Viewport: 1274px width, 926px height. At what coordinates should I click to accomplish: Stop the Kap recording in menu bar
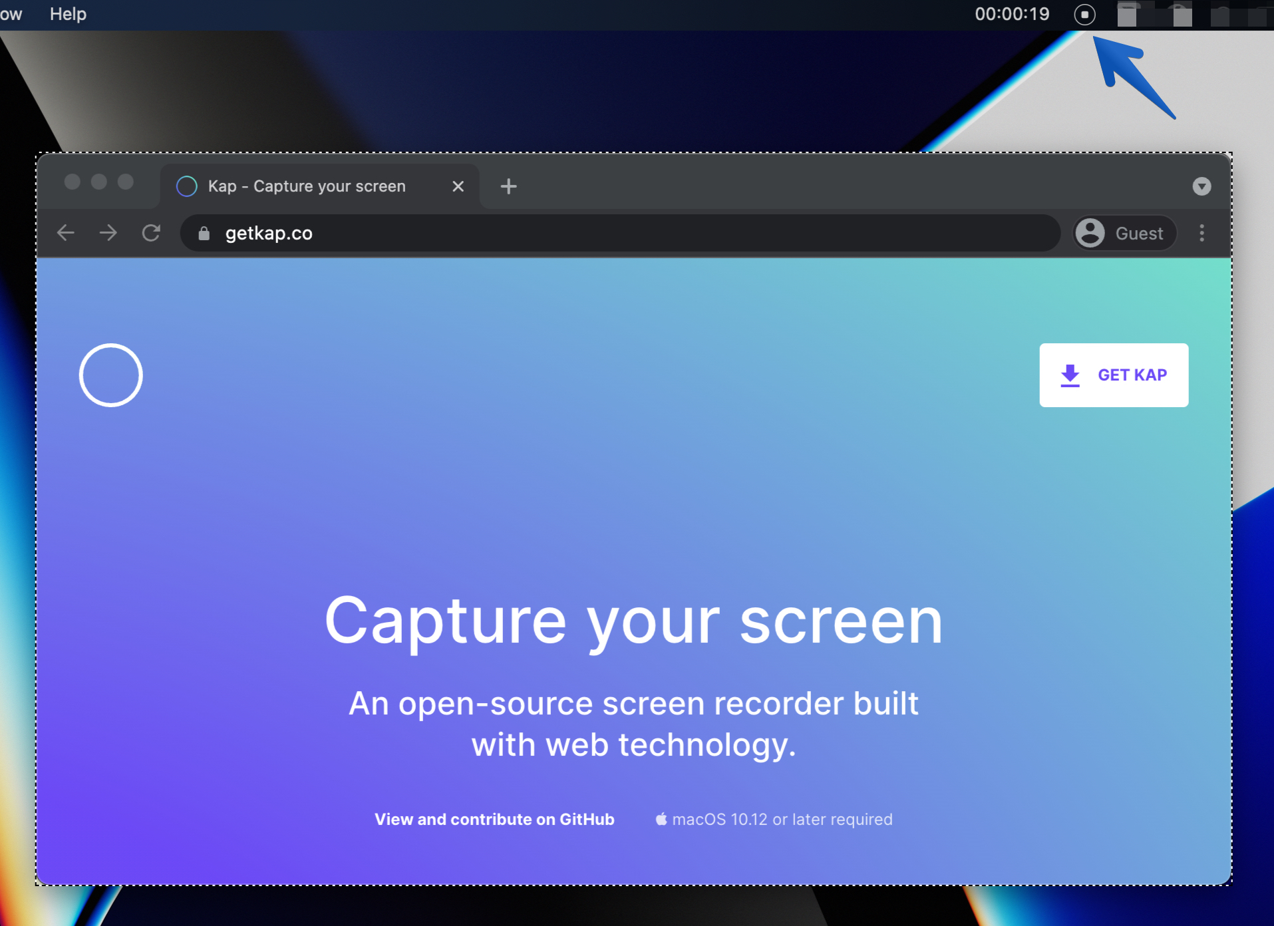[x=1084, y=14]
